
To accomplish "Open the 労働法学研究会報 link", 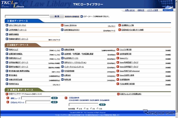I will [16, 79].
